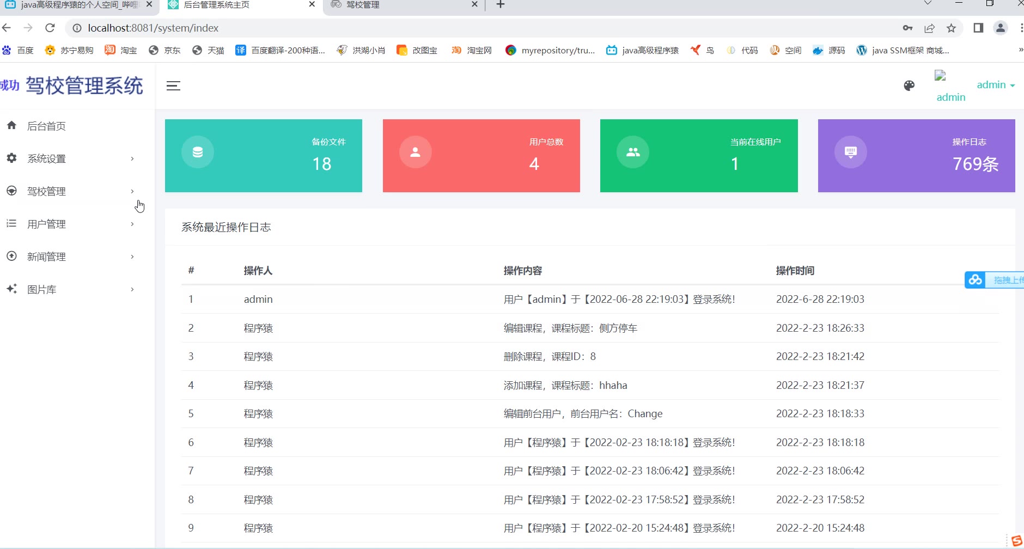Screen dimensions: 1024x549
Task: Click the cloud upload floating widget
Action: coord(995,280)
